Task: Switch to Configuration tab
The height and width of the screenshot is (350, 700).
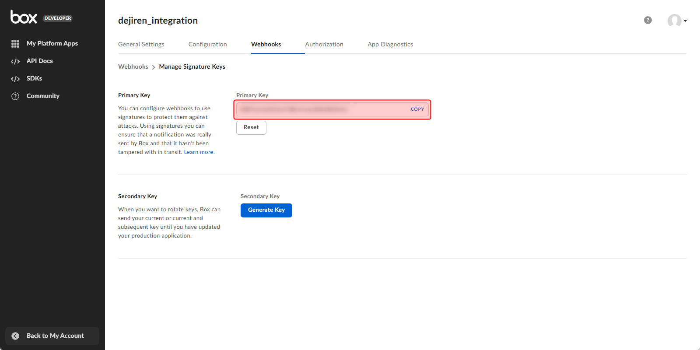Action: pos(208,44)
